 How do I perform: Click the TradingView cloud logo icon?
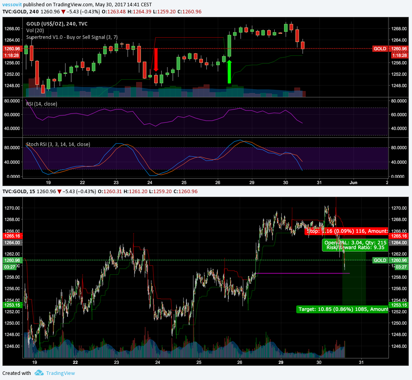[39, 373]
